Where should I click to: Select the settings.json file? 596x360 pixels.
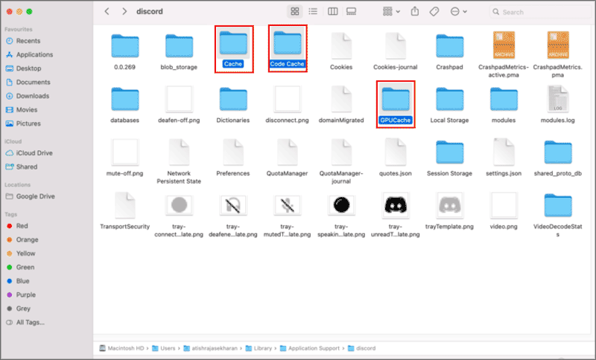pyautogui.click(x=504, y=152)
